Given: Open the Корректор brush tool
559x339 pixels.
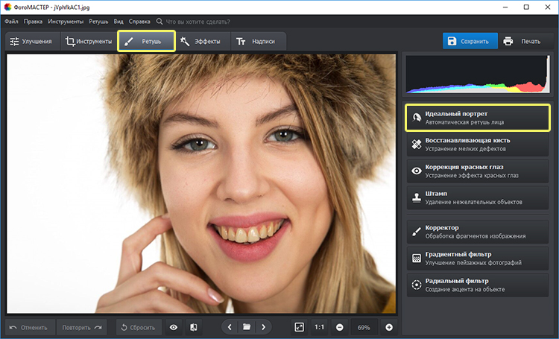Looking at the screenshot, I should (477, 232).
